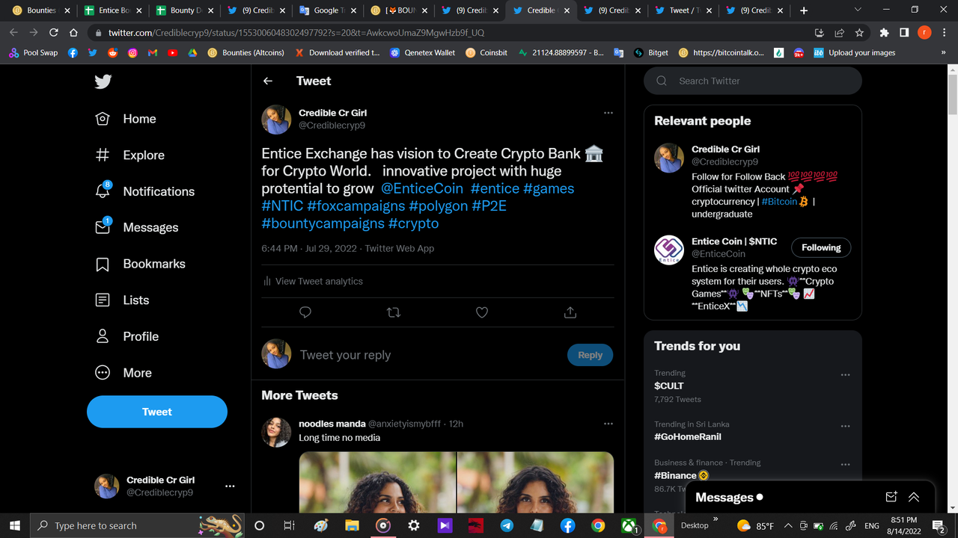Viewport: 958px width, 538px height.
Task: Open the #polygon hashtag link
Action: [439, 205]
